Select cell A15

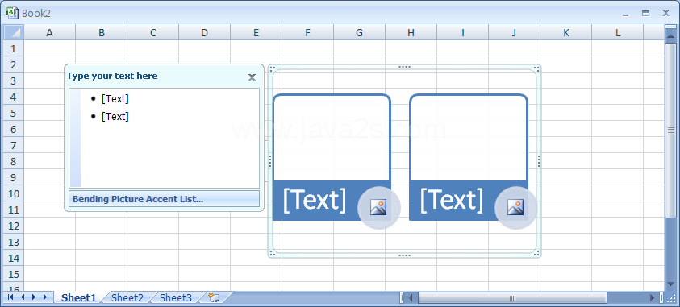pos(49,274)
